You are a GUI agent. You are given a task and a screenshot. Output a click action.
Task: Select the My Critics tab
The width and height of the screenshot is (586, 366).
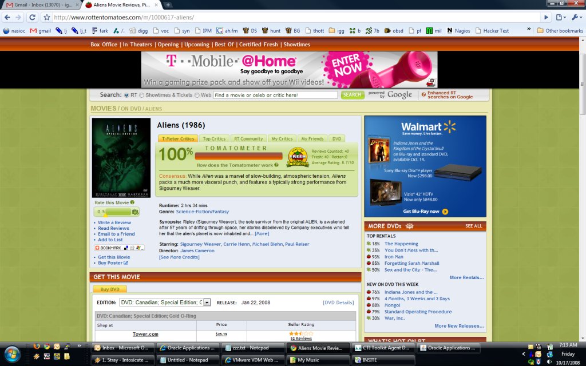click(282, 138)
